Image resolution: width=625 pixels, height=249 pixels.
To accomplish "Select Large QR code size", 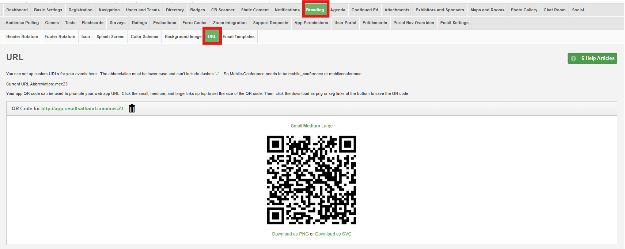I will point(327,126).
